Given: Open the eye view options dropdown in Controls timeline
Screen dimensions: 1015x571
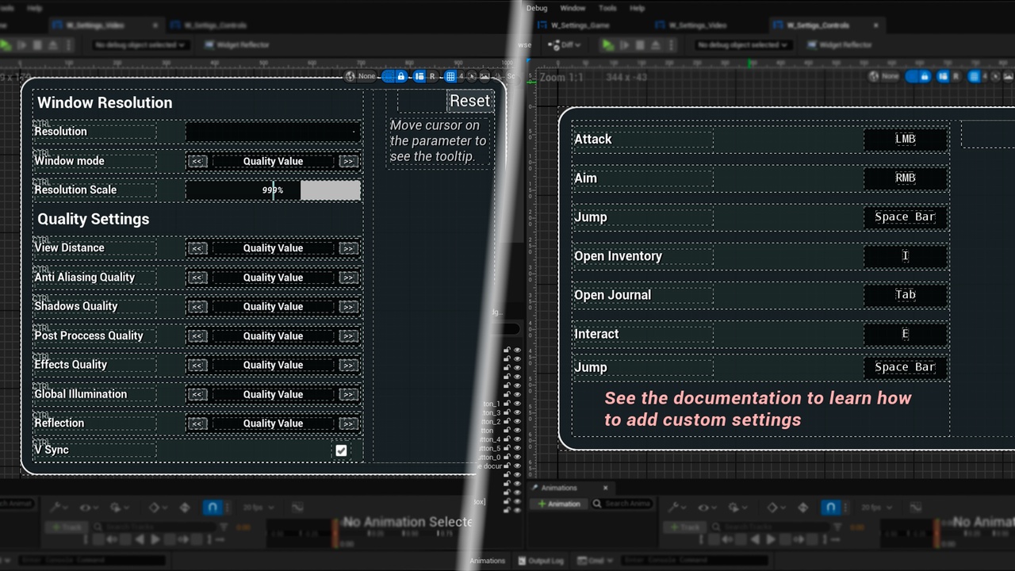Looking at the screenshot, I should [x=706, y=508].
